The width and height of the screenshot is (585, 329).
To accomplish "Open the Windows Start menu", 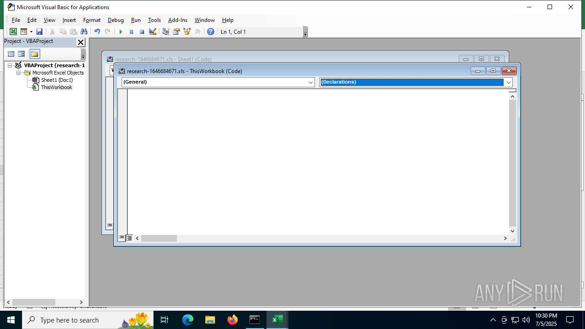I will [11, 320].
